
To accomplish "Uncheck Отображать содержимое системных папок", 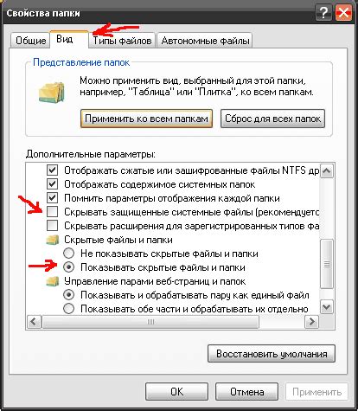I will [x=52, y=184].
